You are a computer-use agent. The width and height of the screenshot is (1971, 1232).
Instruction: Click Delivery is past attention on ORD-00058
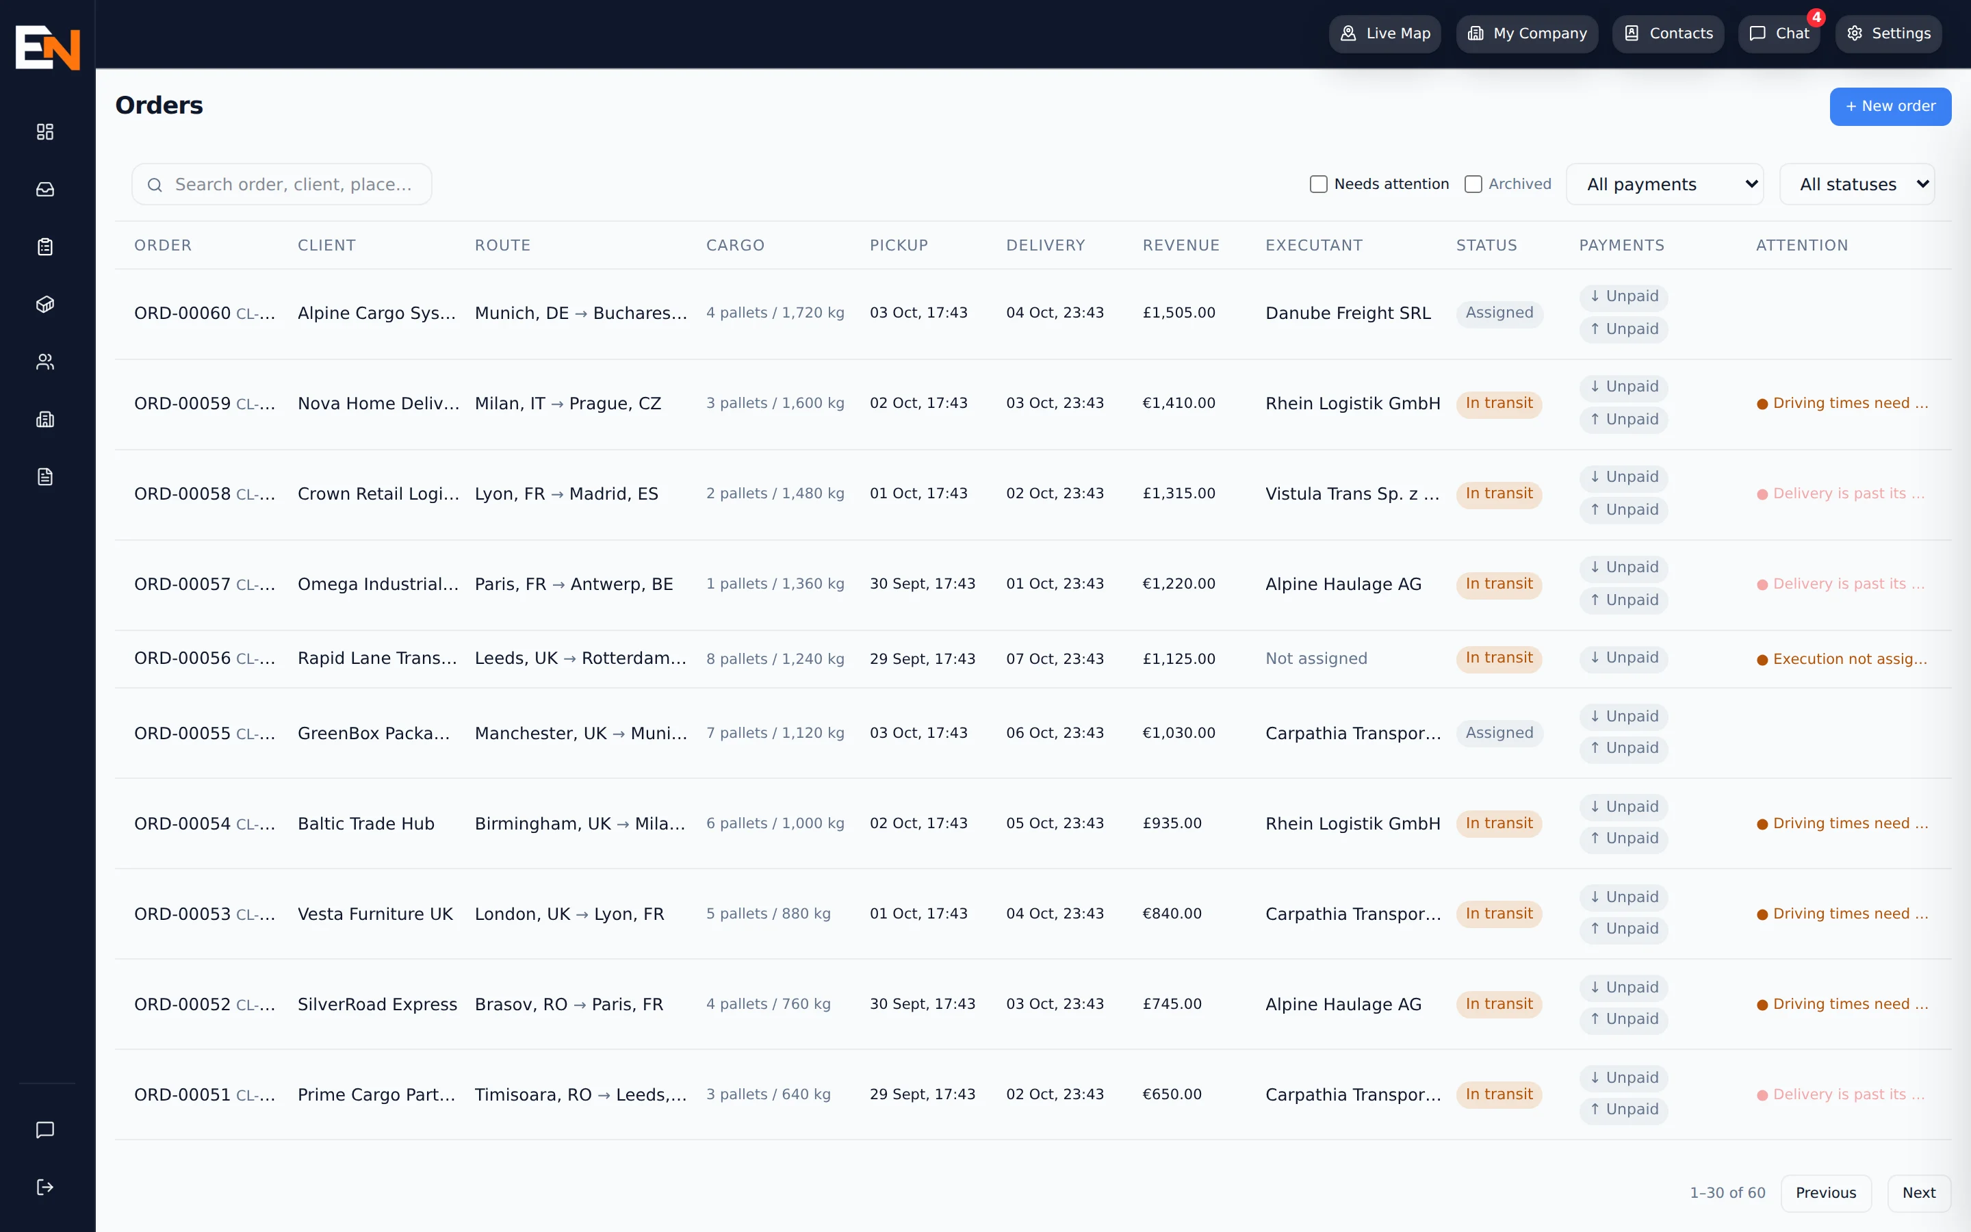(x=1841, y=493)
